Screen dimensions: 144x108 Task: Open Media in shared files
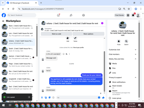pyautogui.click(x=123, y=64)
